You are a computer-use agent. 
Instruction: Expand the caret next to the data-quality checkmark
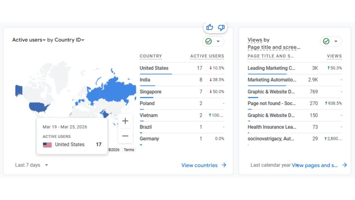coord(218,41)
